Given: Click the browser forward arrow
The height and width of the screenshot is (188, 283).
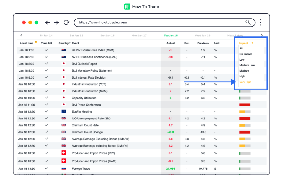Looking at the screenshot, I should [x=56, y=23].
